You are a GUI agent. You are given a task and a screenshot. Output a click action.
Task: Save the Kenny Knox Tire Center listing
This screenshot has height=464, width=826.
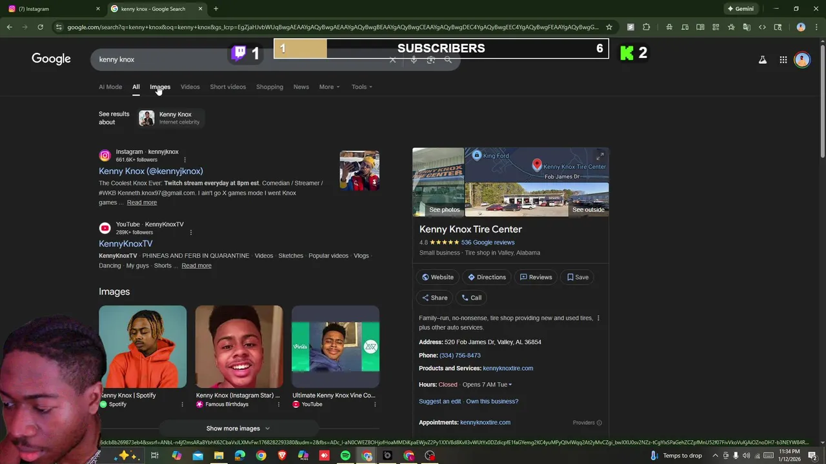tap(578, 277)
